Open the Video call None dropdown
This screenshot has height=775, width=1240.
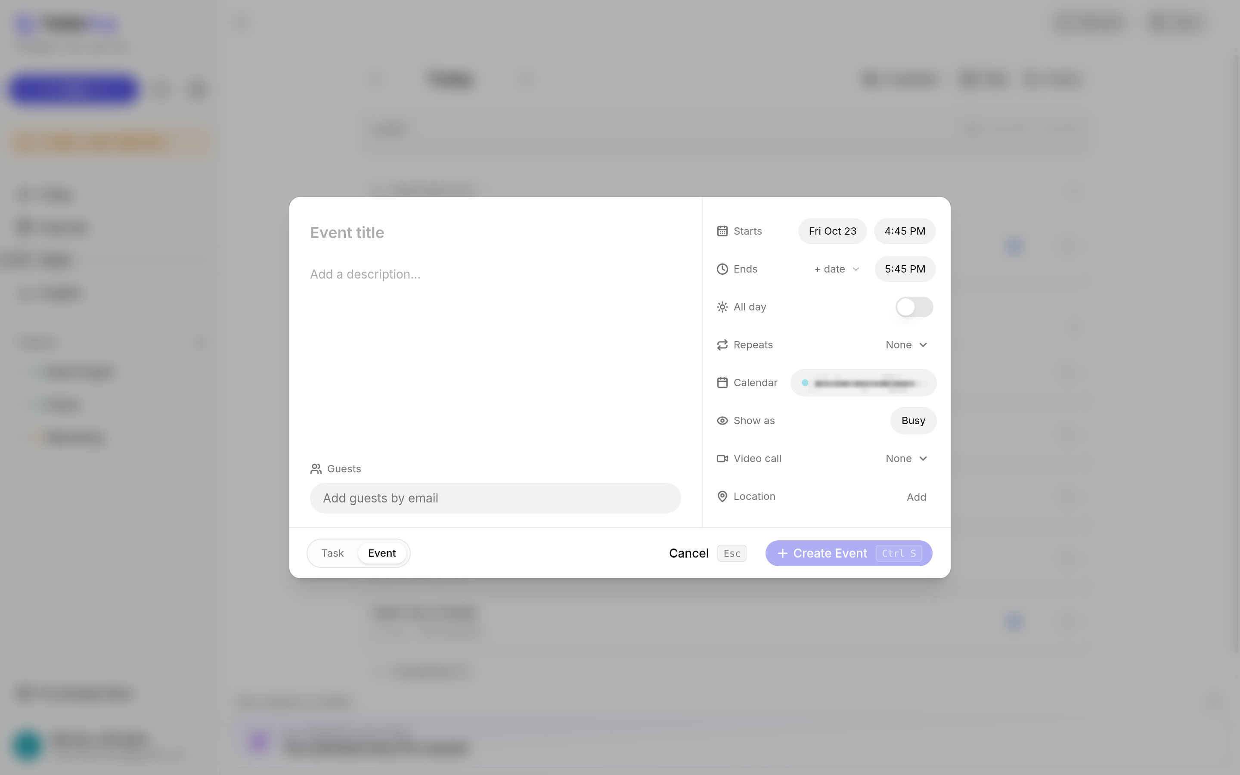906,459
